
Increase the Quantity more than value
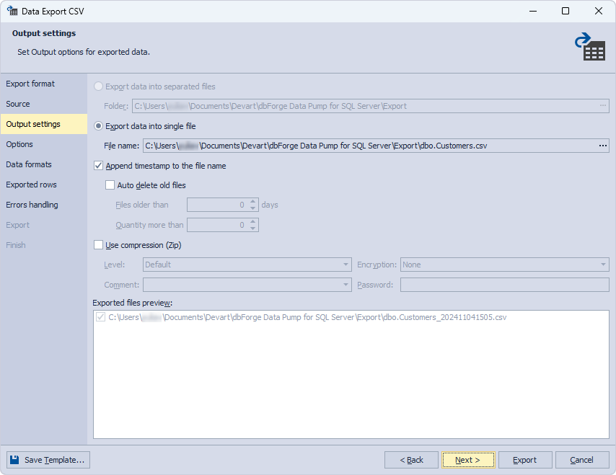pos(253,222)
